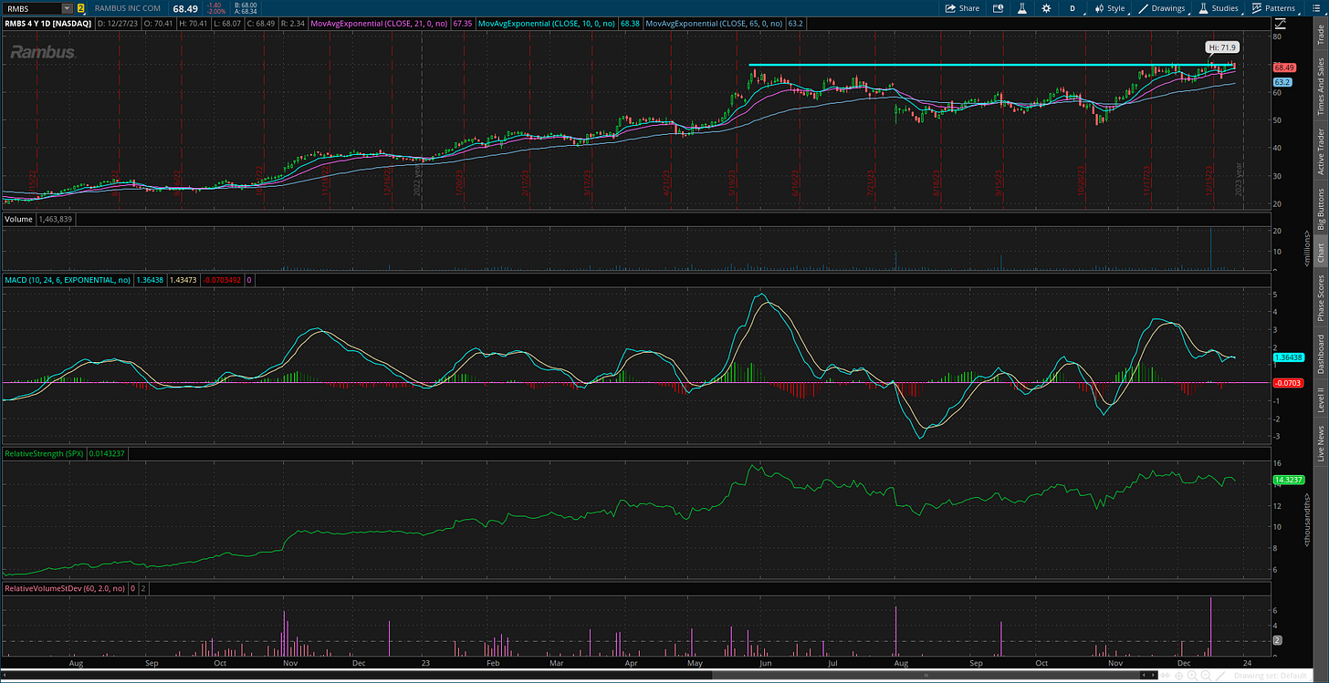
Task: Open the Phase Scores side tab
Action: pyautogui.click(x=1321, y=297)
